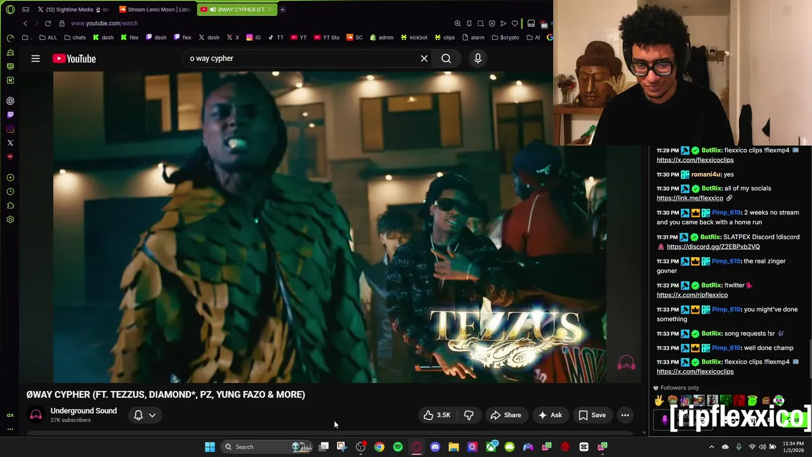Click channel watermark icon on video
The height and width of the screenshot is (457, 812).
[626, 363]
